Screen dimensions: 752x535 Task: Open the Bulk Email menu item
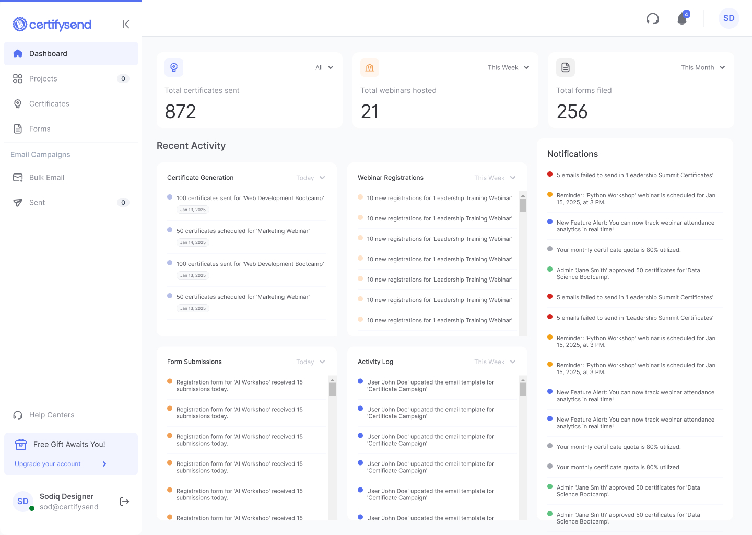[x=71, y=178]
